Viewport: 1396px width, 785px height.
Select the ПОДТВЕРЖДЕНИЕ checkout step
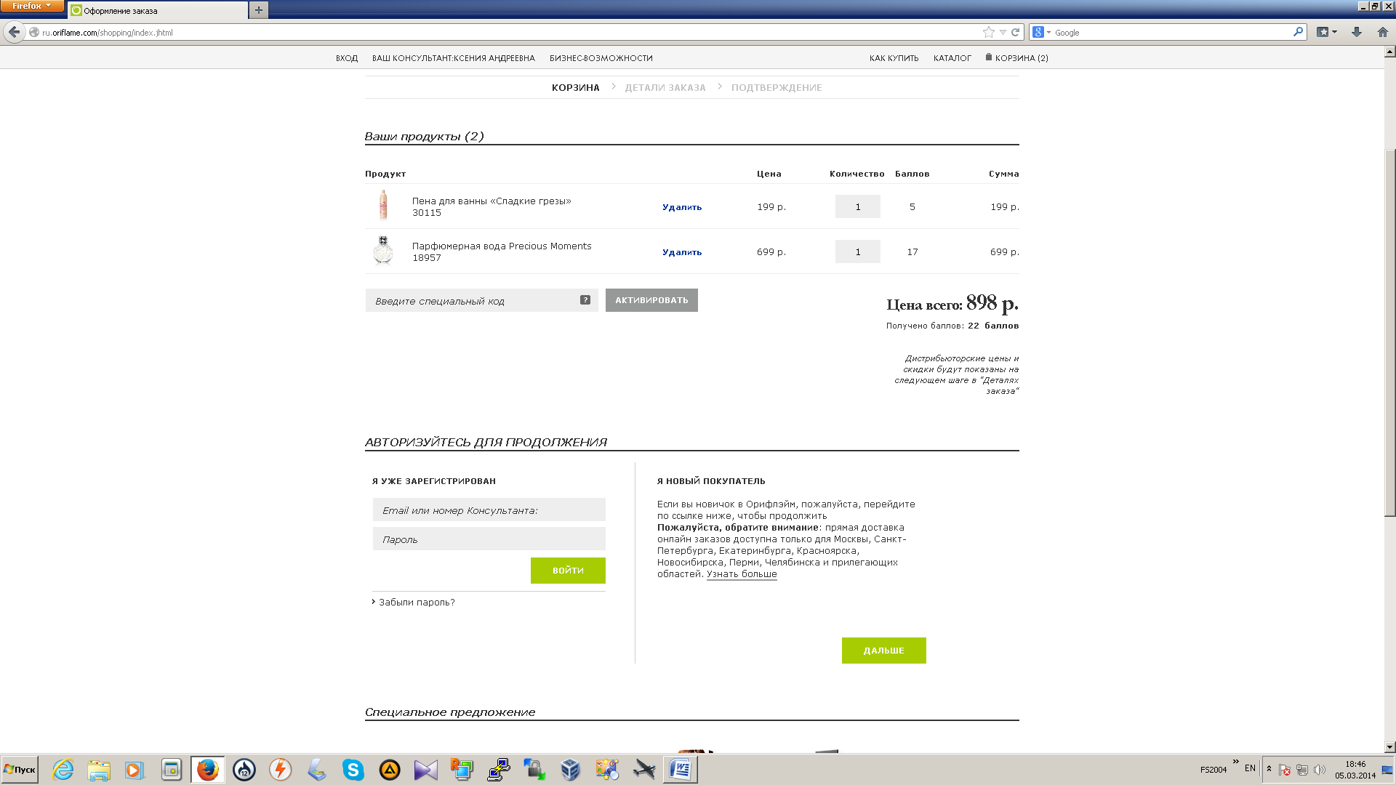pyautogui.click(x=777, y=87)
